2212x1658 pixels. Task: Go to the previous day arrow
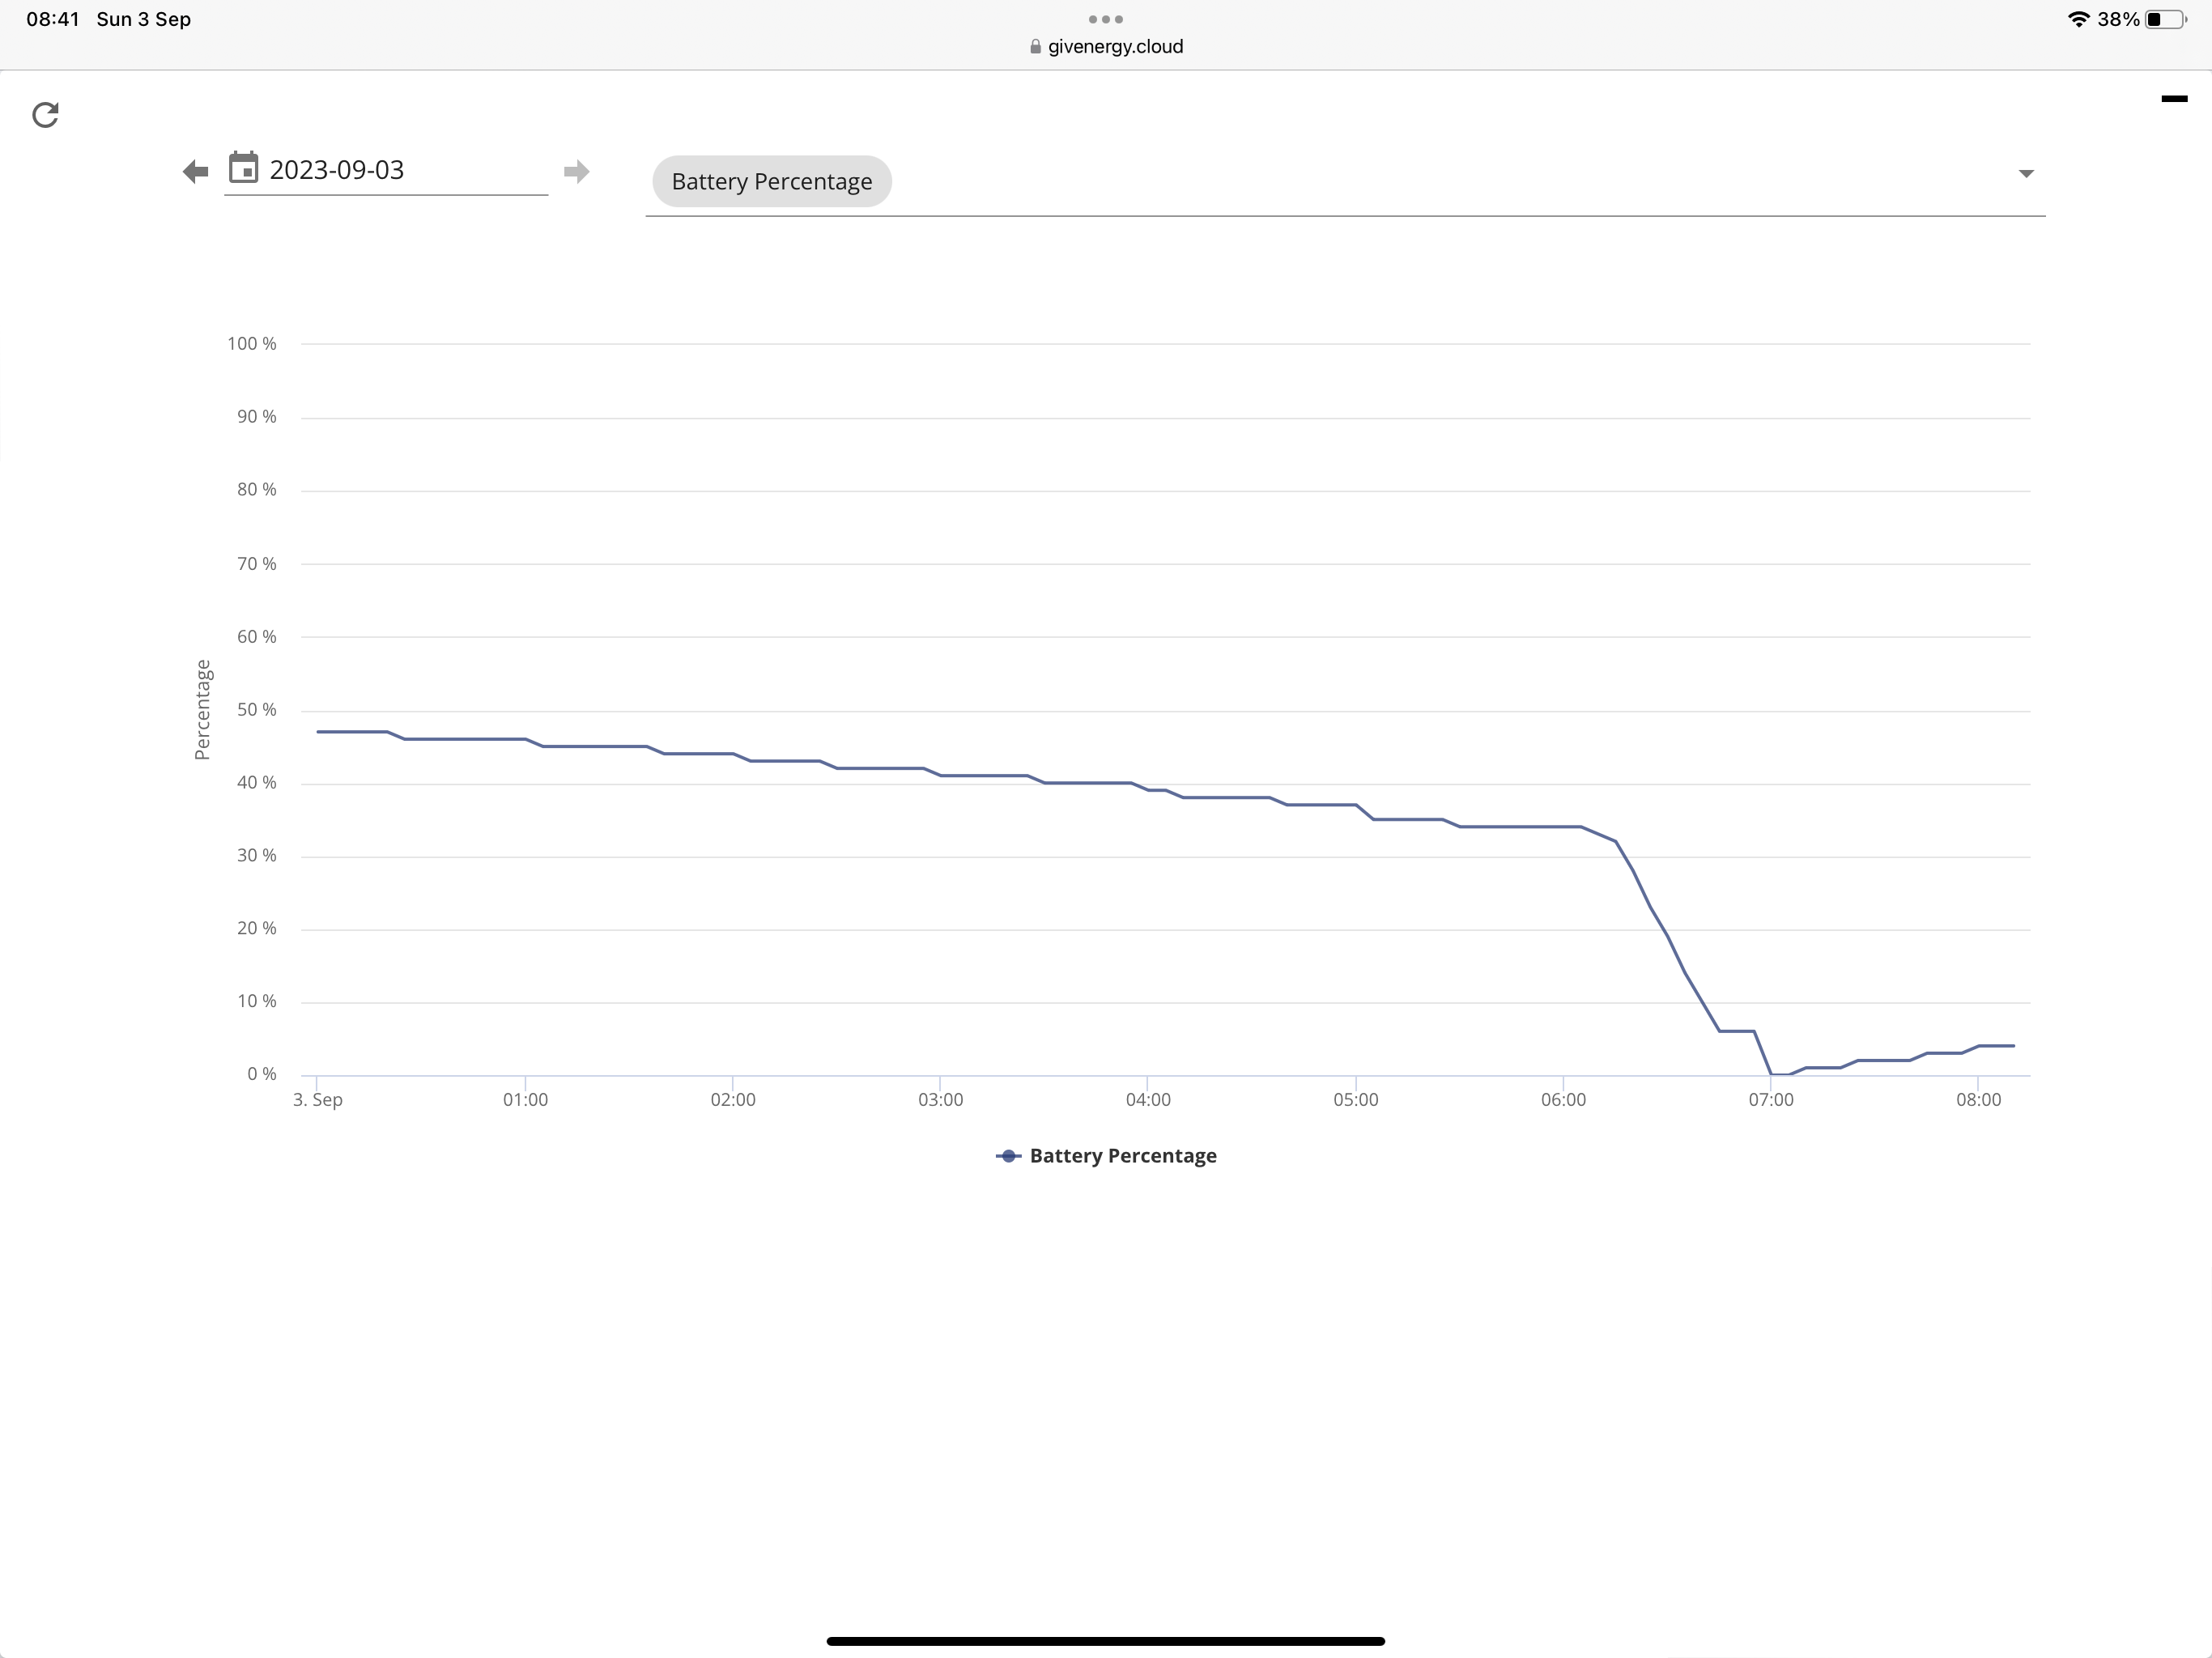click(196, 171)
